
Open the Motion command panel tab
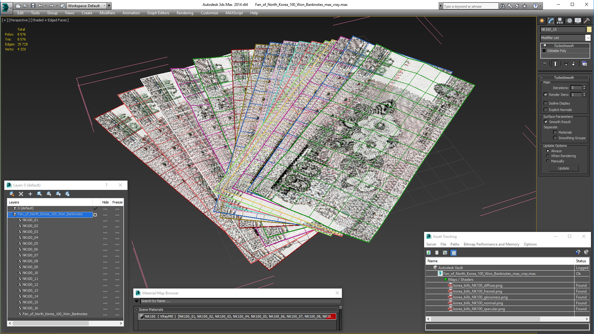pos(569,21)
